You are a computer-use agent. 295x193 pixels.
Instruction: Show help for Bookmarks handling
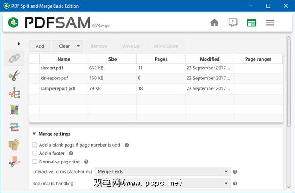[x=235, y=183]
